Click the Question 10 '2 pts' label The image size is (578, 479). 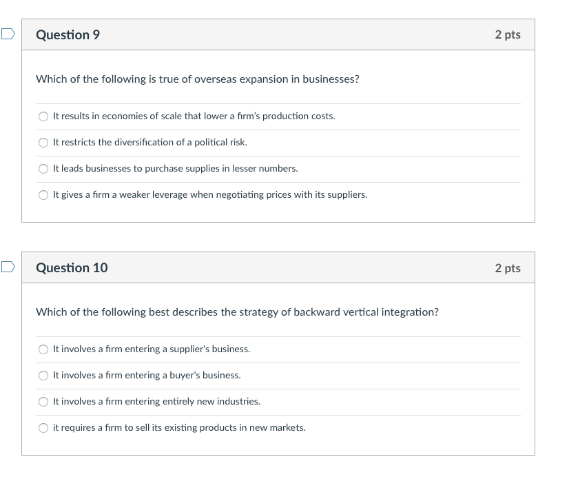click(508, 268)
